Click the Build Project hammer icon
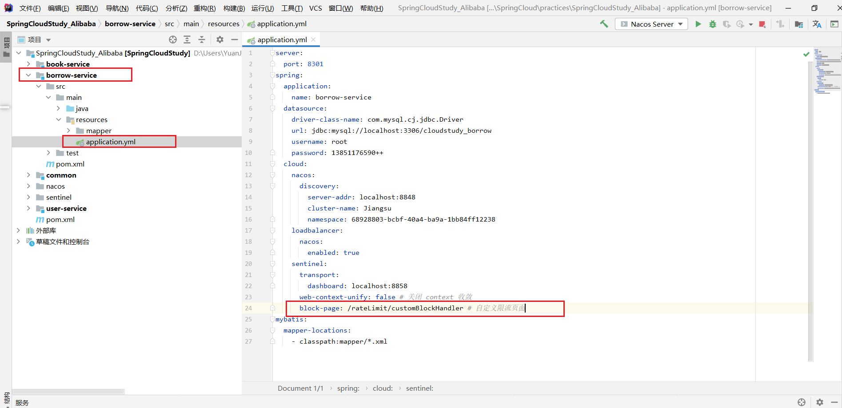The width and height of the screenshot is (842, 408). click(604, 24)
